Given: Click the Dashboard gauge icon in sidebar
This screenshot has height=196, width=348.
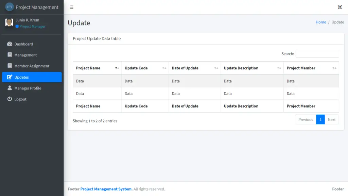Looking at the screenshot, I should coord(10,44).
